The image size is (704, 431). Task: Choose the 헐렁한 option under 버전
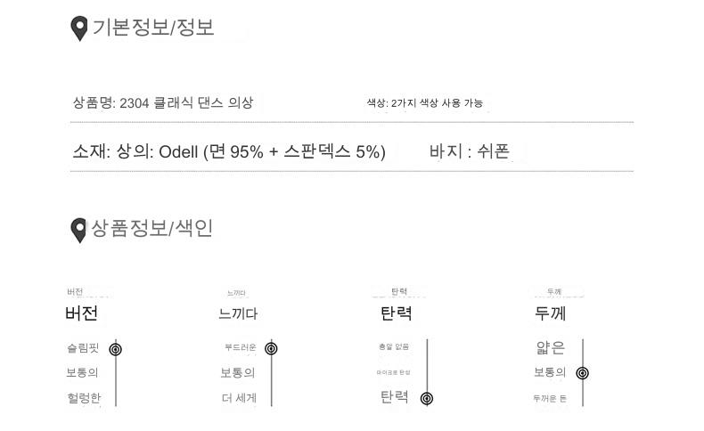(83, 398)
